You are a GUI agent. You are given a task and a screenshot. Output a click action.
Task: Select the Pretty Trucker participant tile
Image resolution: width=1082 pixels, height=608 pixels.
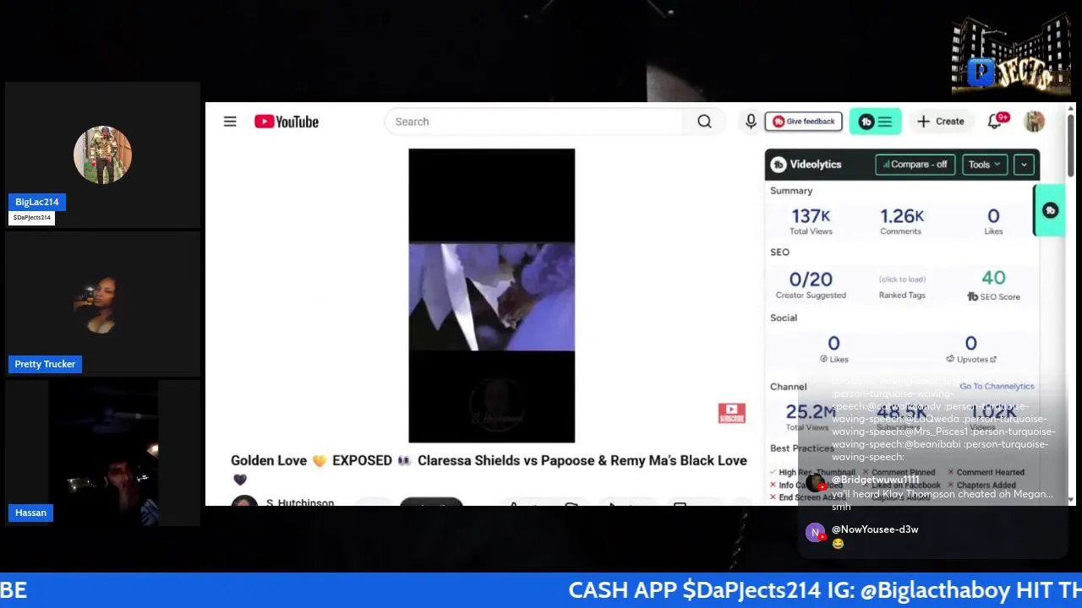pyautogui.click(x=102, y=303)
